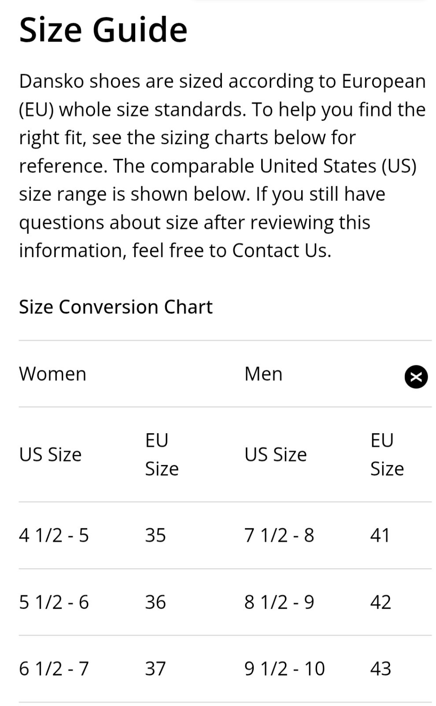The height and width of the screenshot is (706, 436).
Task: Select women's US size 6 1/2 - 7
Action: 54,669
